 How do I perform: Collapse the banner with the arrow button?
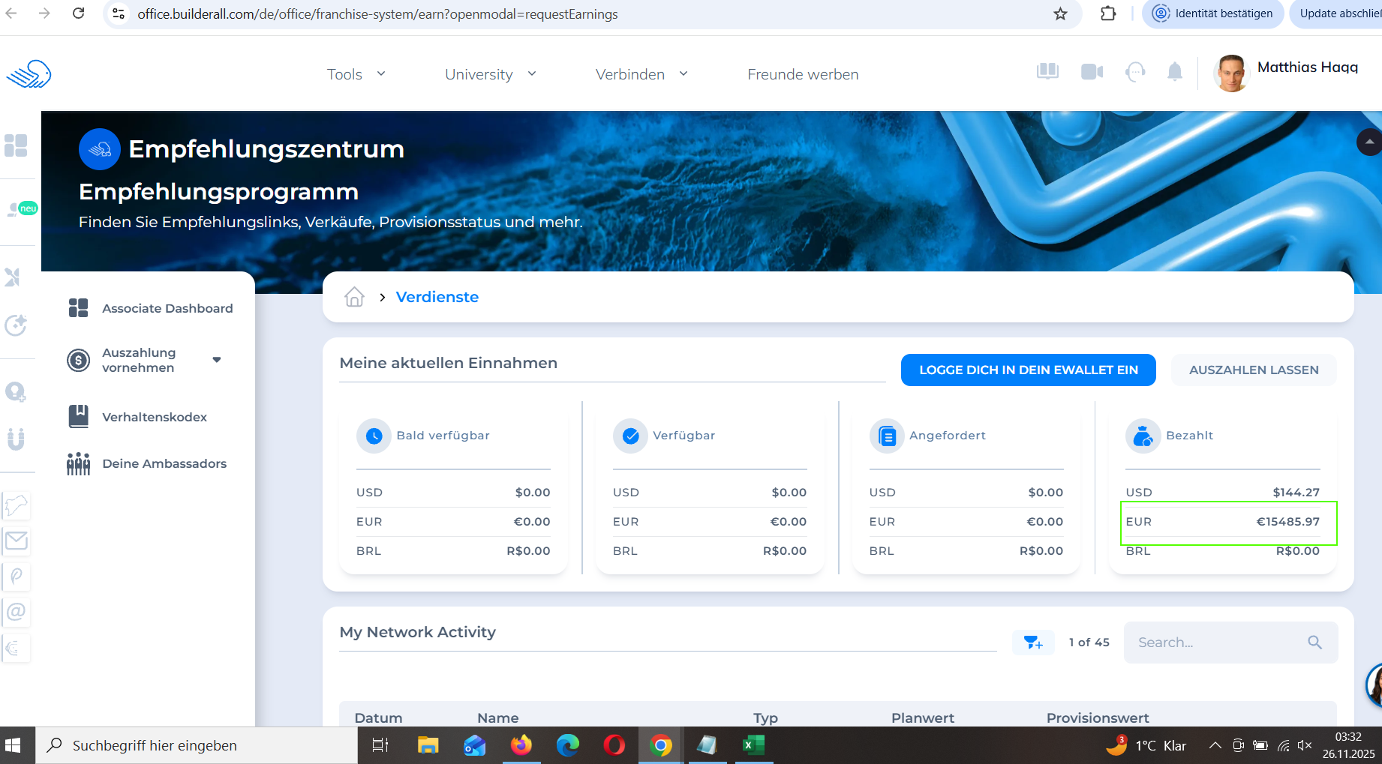(1368, 142)
